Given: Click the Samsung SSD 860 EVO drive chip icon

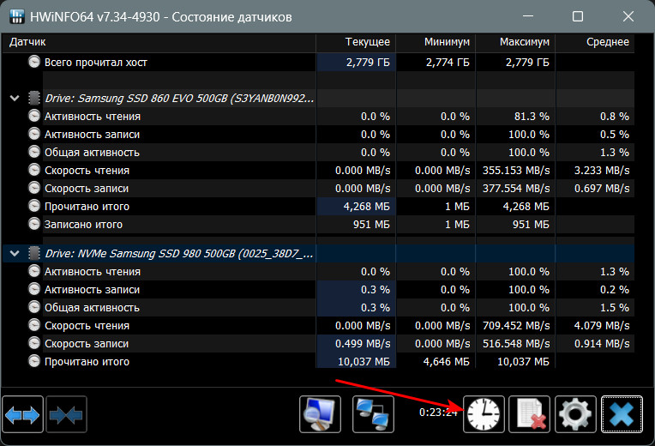Looking at the screenshot, I should pos(33,98).
